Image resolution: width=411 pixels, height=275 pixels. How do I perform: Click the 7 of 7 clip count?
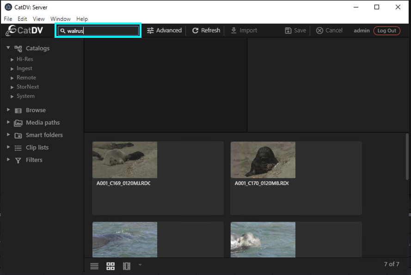coord(392,264)
